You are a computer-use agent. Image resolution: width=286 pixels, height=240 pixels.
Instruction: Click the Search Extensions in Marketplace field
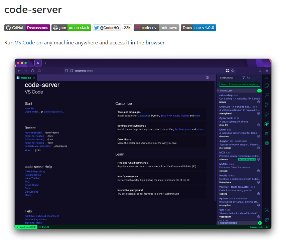(240, 84)
